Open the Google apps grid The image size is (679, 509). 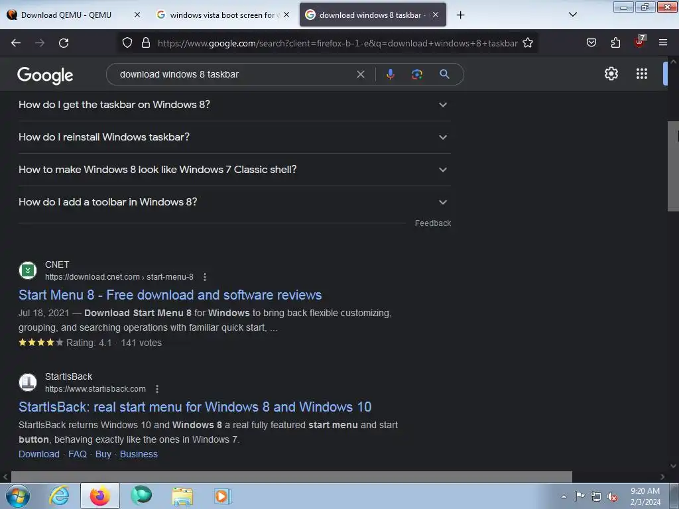coord(642,74)
